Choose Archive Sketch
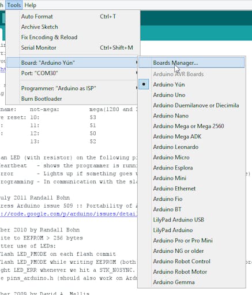 [73, 27]
